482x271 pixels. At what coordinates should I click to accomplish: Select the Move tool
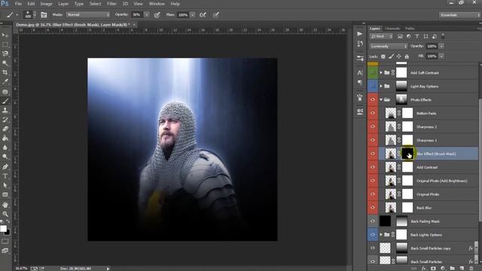5,35
